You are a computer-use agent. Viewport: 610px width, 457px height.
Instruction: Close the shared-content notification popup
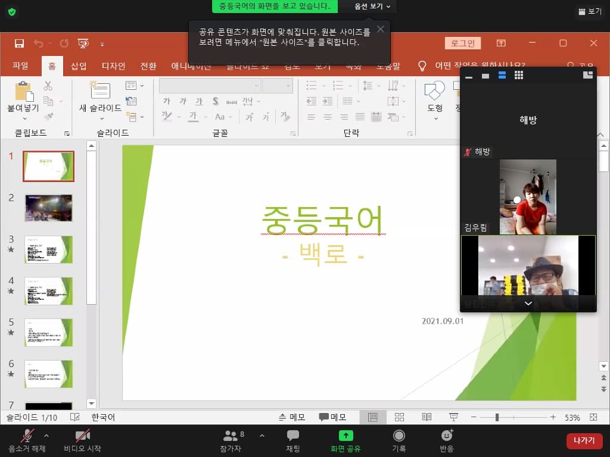click(x=381, y=29)
